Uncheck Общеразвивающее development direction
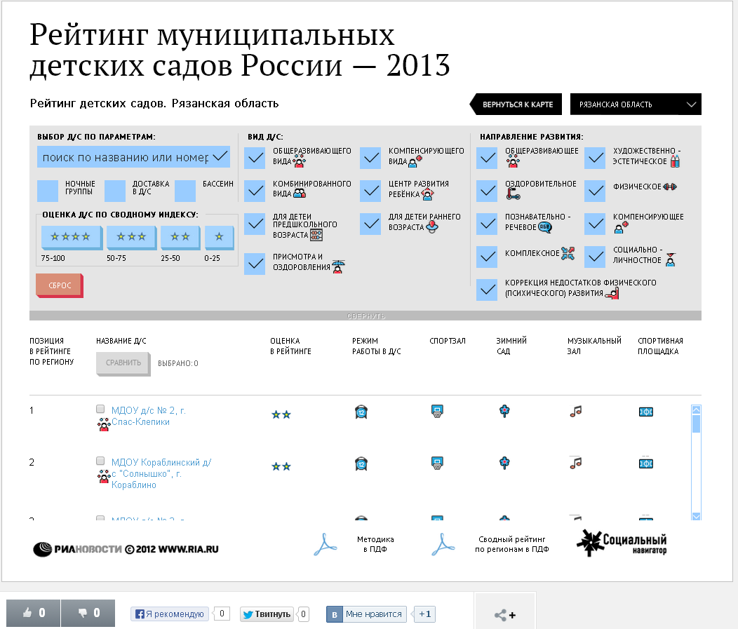The image size is (738, 629). (x=487, y=158)
